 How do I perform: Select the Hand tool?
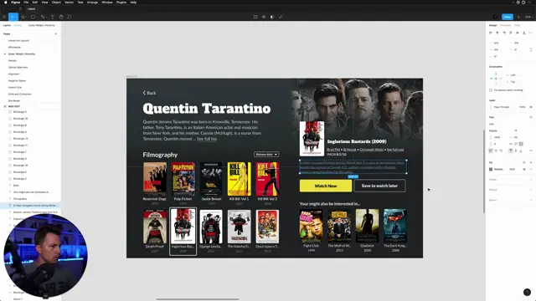[x=61, y=17]
